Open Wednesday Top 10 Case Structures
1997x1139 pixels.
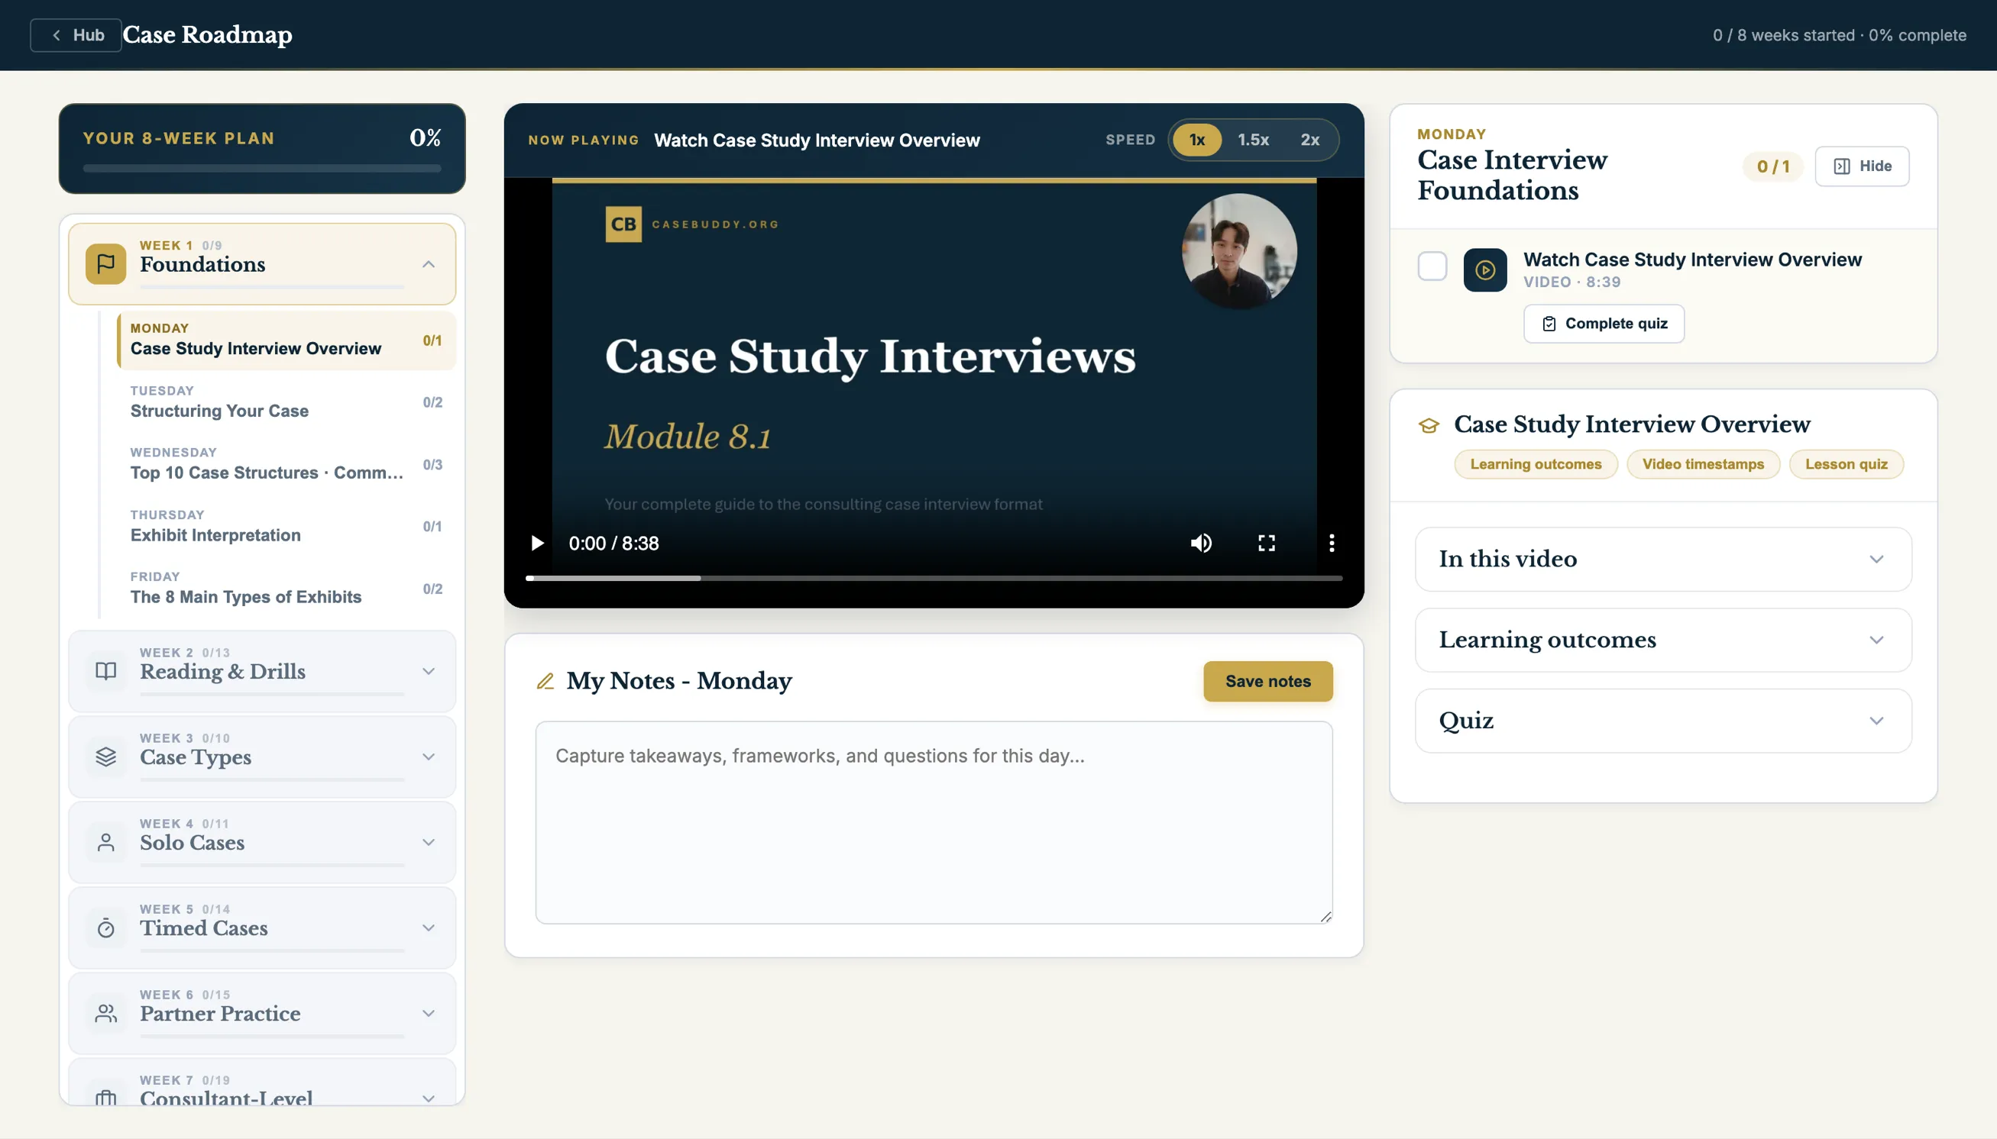coord(286,464)
